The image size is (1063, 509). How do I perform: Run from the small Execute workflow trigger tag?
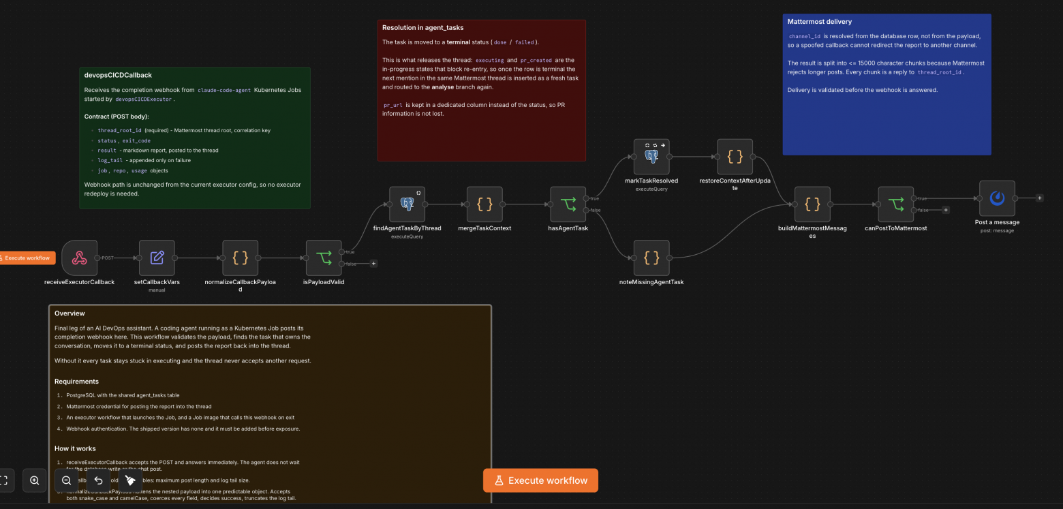pos(27,258)
